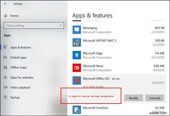This screenshot has height=116, width=170.
Task: Uninstall Microsoft Office 365
Action: [x=155, y=98]
